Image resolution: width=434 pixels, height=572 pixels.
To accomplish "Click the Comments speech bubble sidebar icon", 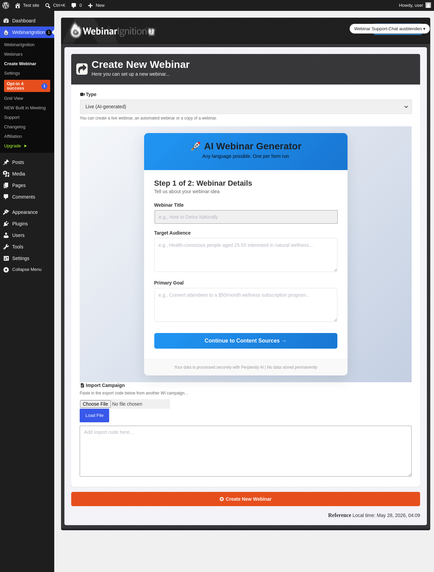I will (x=6, y=197).
